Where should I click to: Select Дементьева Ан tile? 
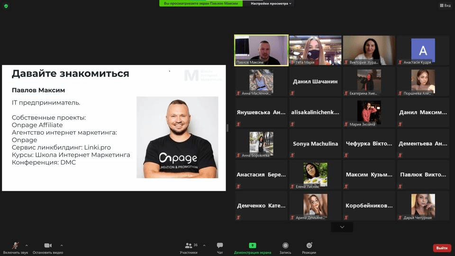click(x=423, y=144)
